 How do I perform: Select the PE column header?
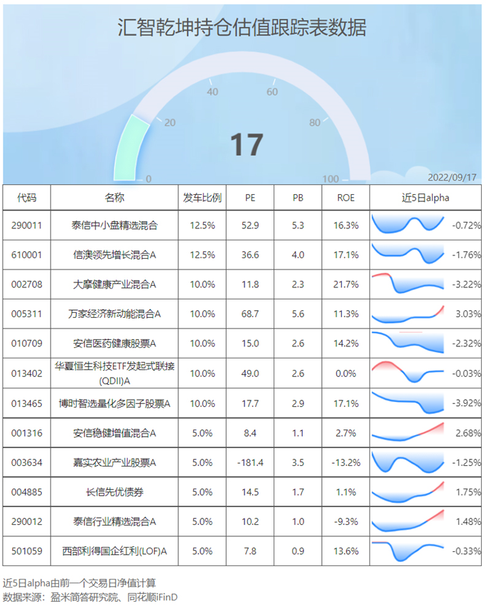(250, 198)
